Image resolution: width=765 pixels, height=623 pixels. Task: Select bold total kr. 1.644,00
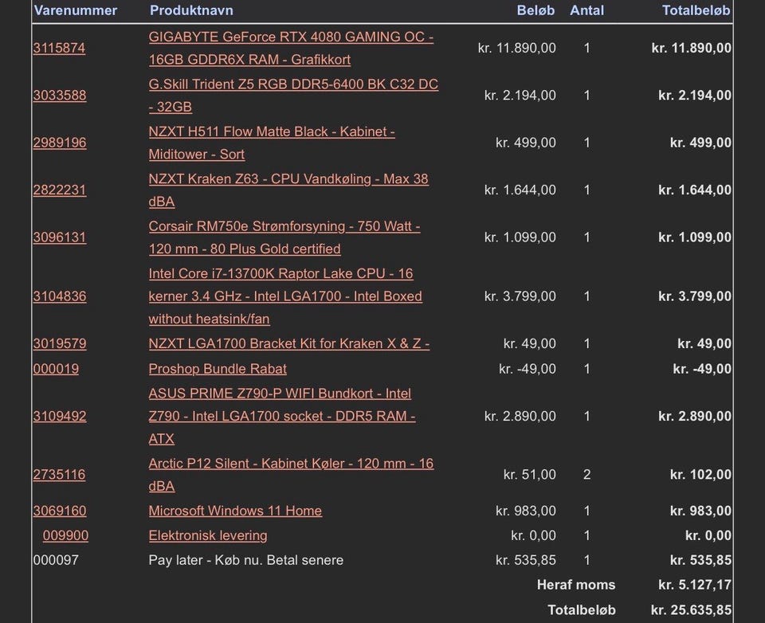[x=695, y=190]
